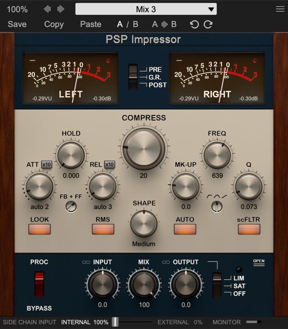Click the output link chain icon
This screenshot has width=288, height=329.
coord(166,262)
